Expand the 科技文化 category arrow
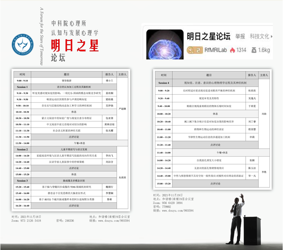The width and height of the screenshot is (283, 250). pyautogui.click(x=272, y=37)
